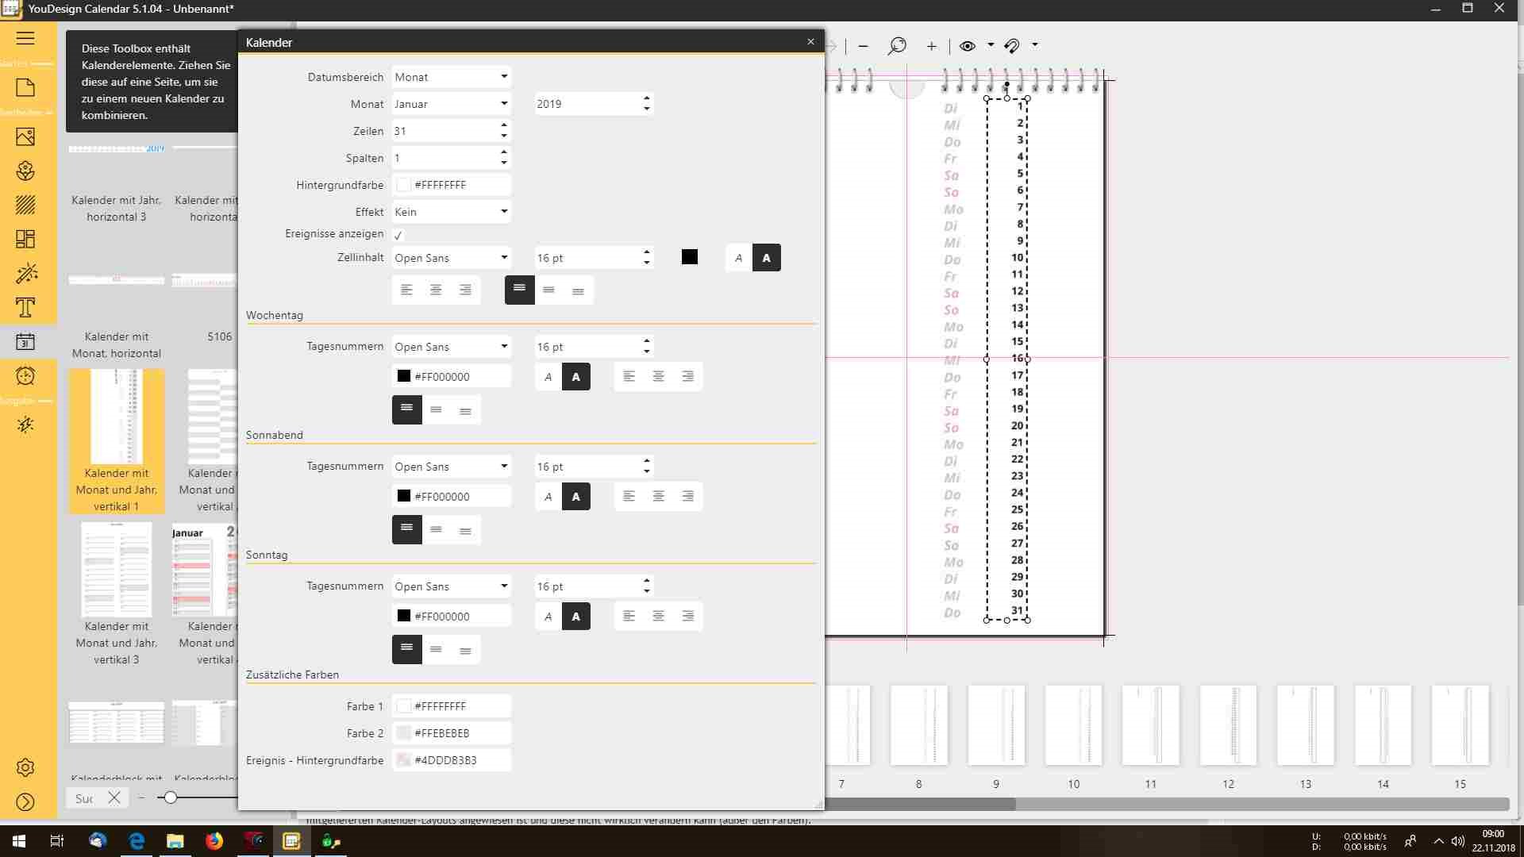Open the layout templates sidebar icon
Screen dimensions: 1524x857
coord(25,239)
